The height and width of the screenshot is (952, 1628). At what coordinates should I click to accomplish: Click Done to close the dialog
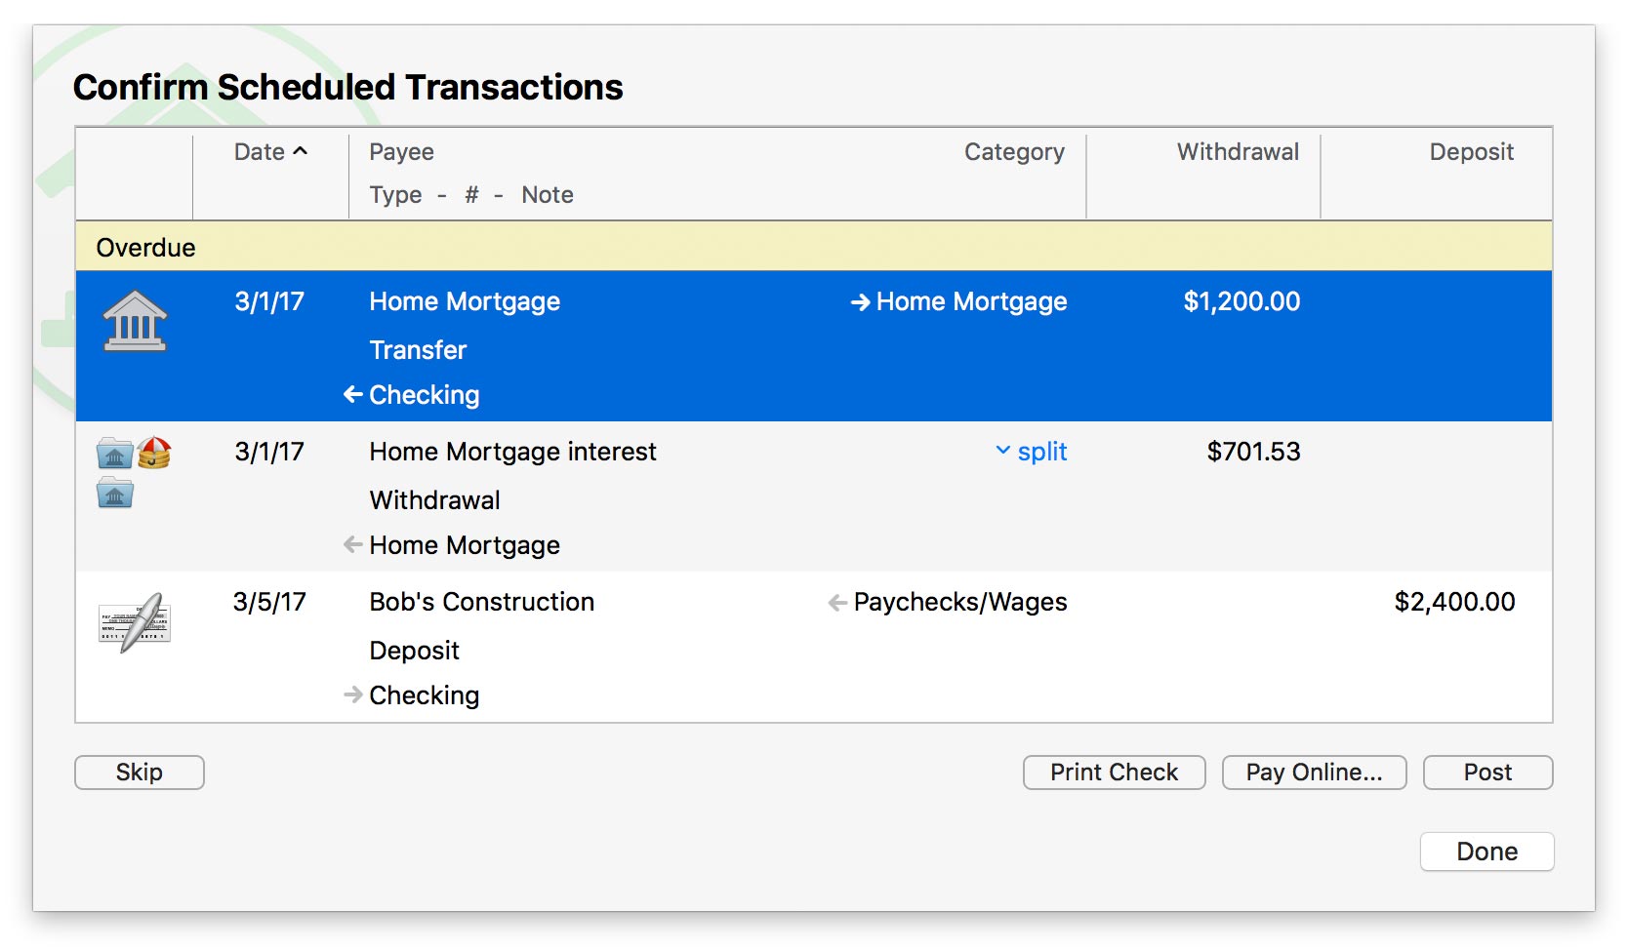click(x=1486, y=852)
